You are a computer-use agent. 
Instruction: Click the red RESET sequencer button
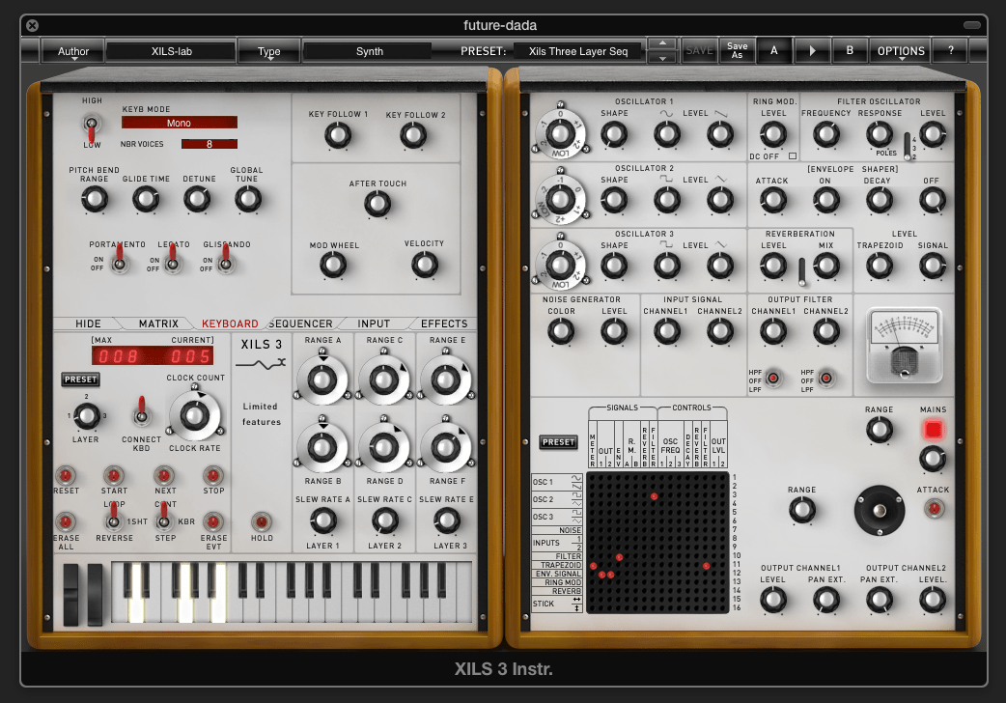point(65,475)
